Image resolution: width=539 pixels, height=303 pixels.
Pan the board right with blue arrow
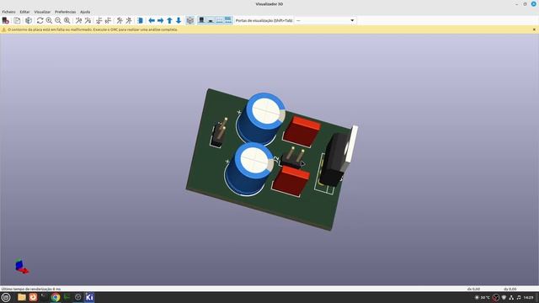click(161, 20)
